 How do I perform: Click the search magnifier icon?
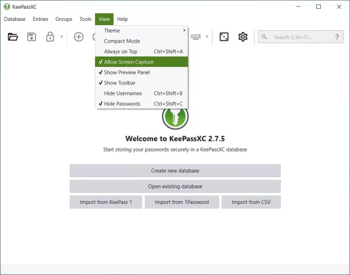pyautogui.click(x=264, y=37)
